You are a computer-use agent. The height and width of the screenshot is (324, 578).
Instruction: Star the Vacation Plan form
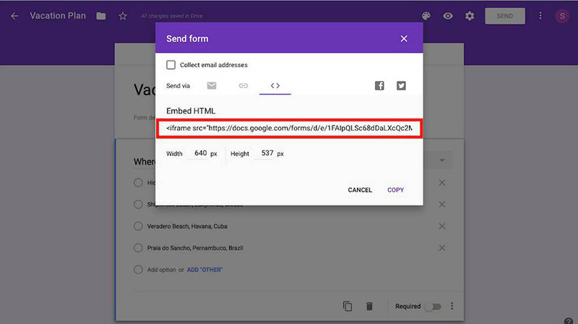(x=123, y=16)
